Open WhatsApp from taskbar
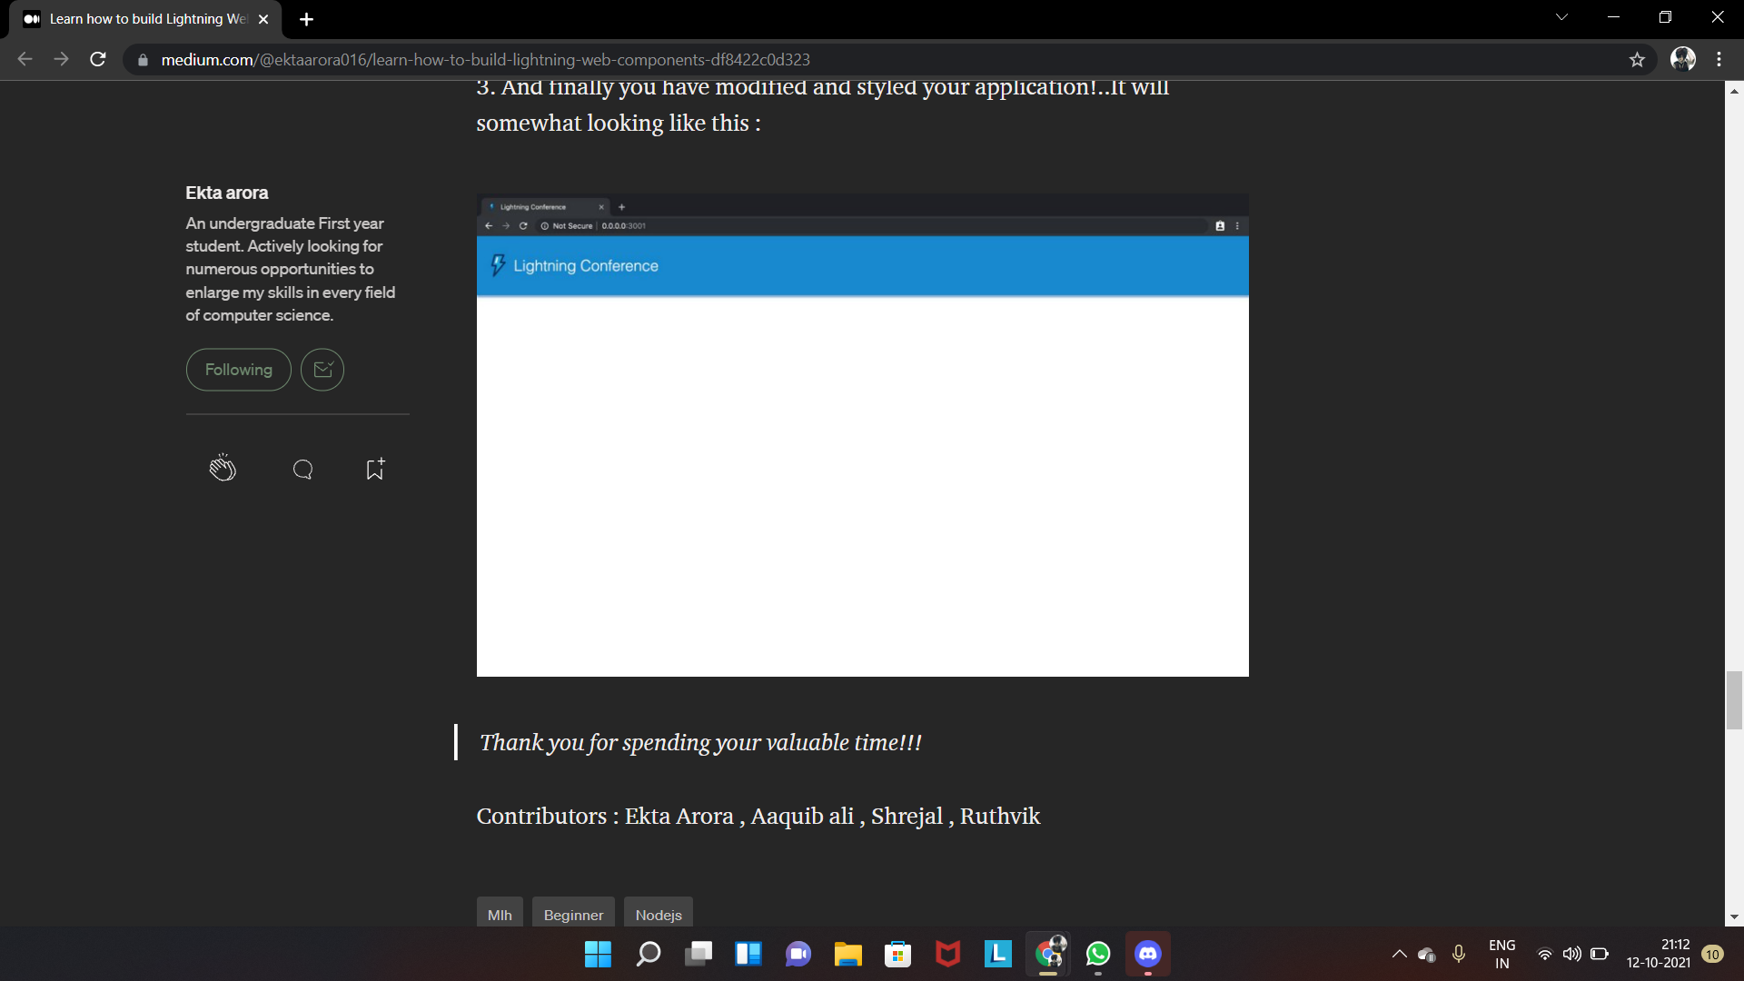This screenshot has height=981, width=1744. pos(1097,954)
